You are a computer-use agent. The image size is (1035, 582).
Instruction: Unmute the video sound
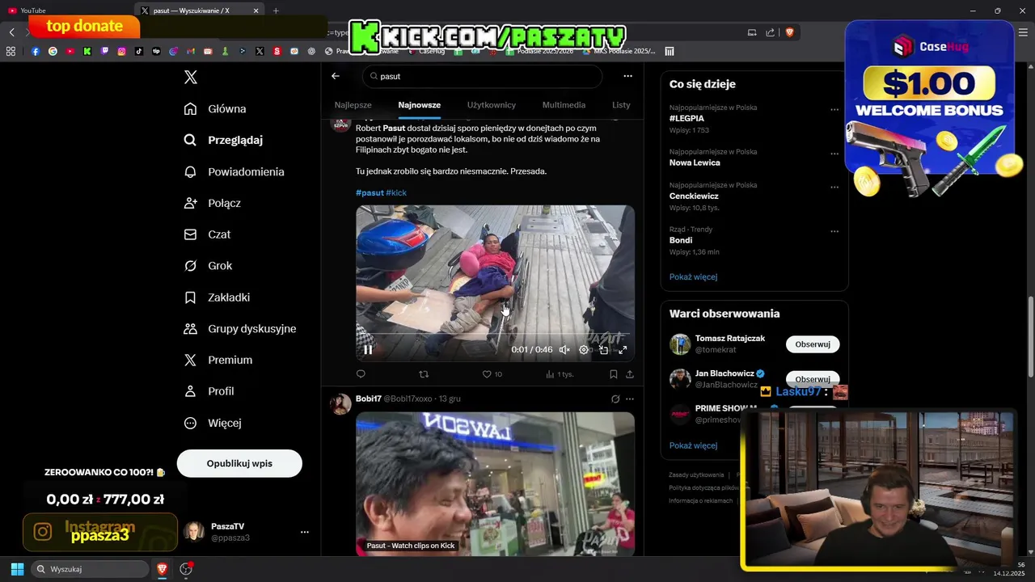(564, 350)
